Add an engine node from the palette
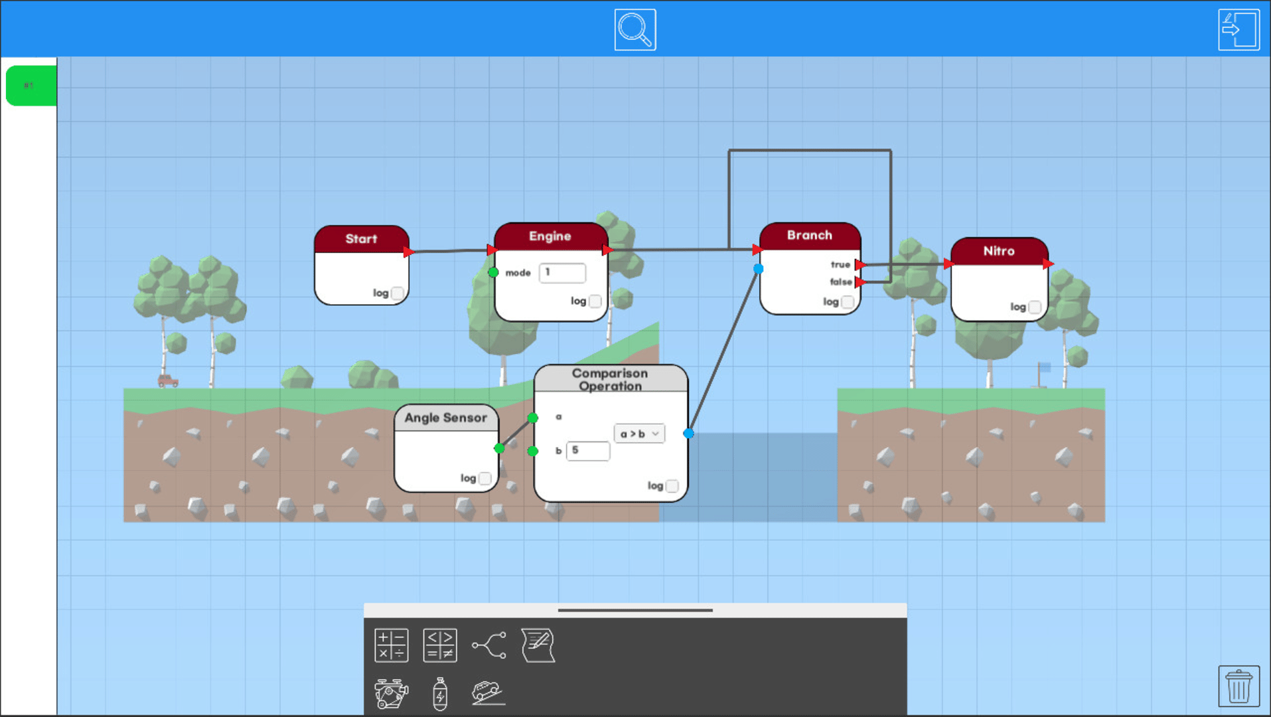 pos(391,694)
